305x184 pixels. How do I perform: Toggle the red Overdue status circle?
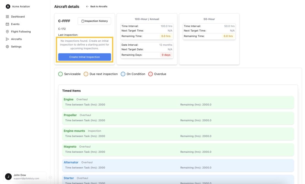pyautogui.click(x=150, y=74)
